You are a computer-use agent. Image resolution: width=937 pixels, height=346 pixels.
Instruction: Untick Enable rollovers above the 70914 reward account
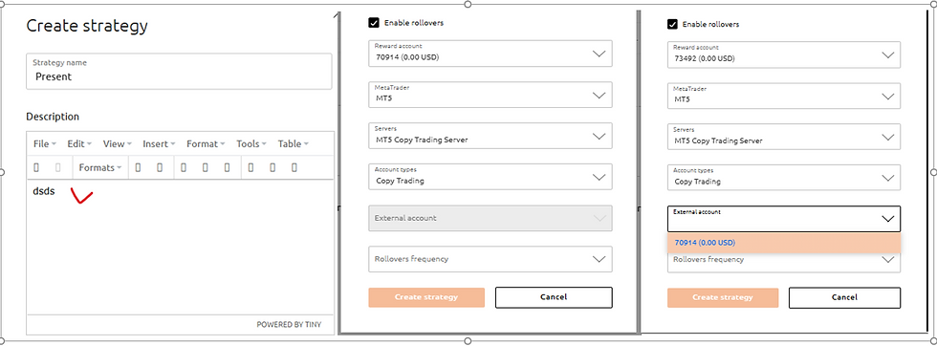(374, 23)
